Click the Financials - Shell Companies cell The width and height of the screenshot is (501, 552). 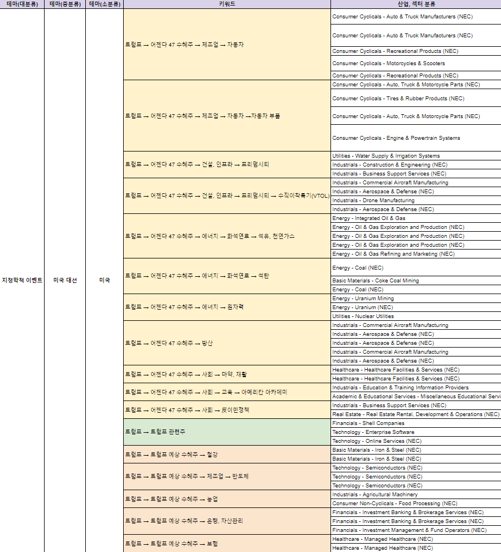pos(416,423)
